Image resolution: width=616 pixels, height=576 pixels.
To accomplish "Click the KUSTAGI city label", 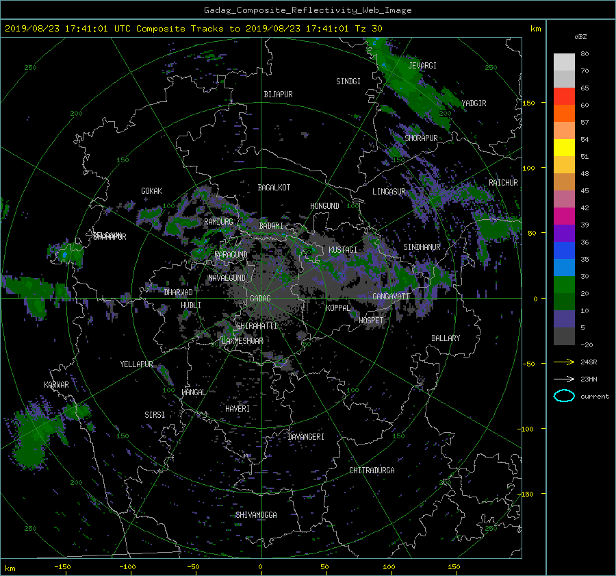I will click(343, 250).
